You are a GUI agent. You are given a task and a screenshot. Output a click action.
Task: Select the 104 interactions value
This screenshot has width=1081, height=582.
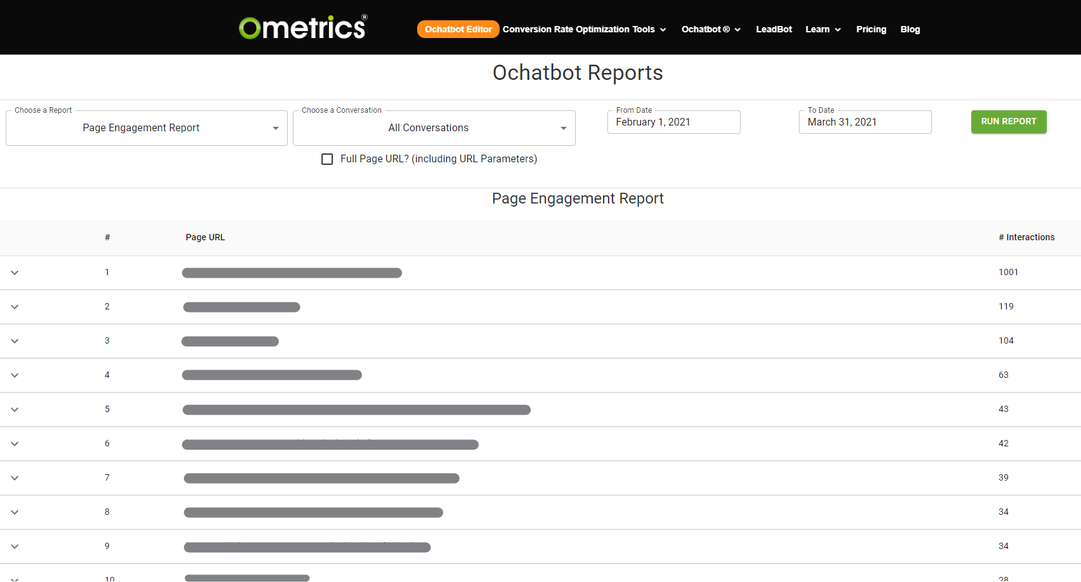(1006, 340)
